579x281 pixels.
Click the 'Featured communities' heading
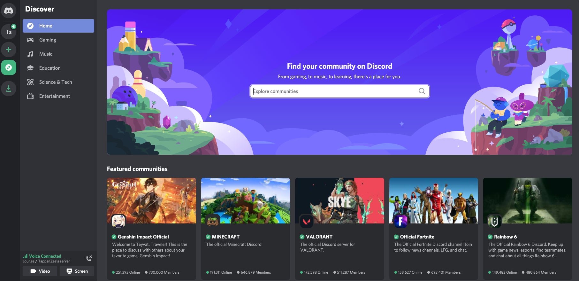(137, 169)
